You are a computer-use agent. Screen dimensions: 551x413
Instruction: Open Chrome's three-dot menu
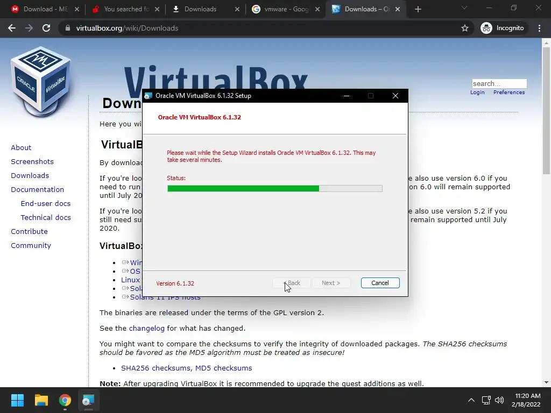pyautogui.click(x=539, y=28)
